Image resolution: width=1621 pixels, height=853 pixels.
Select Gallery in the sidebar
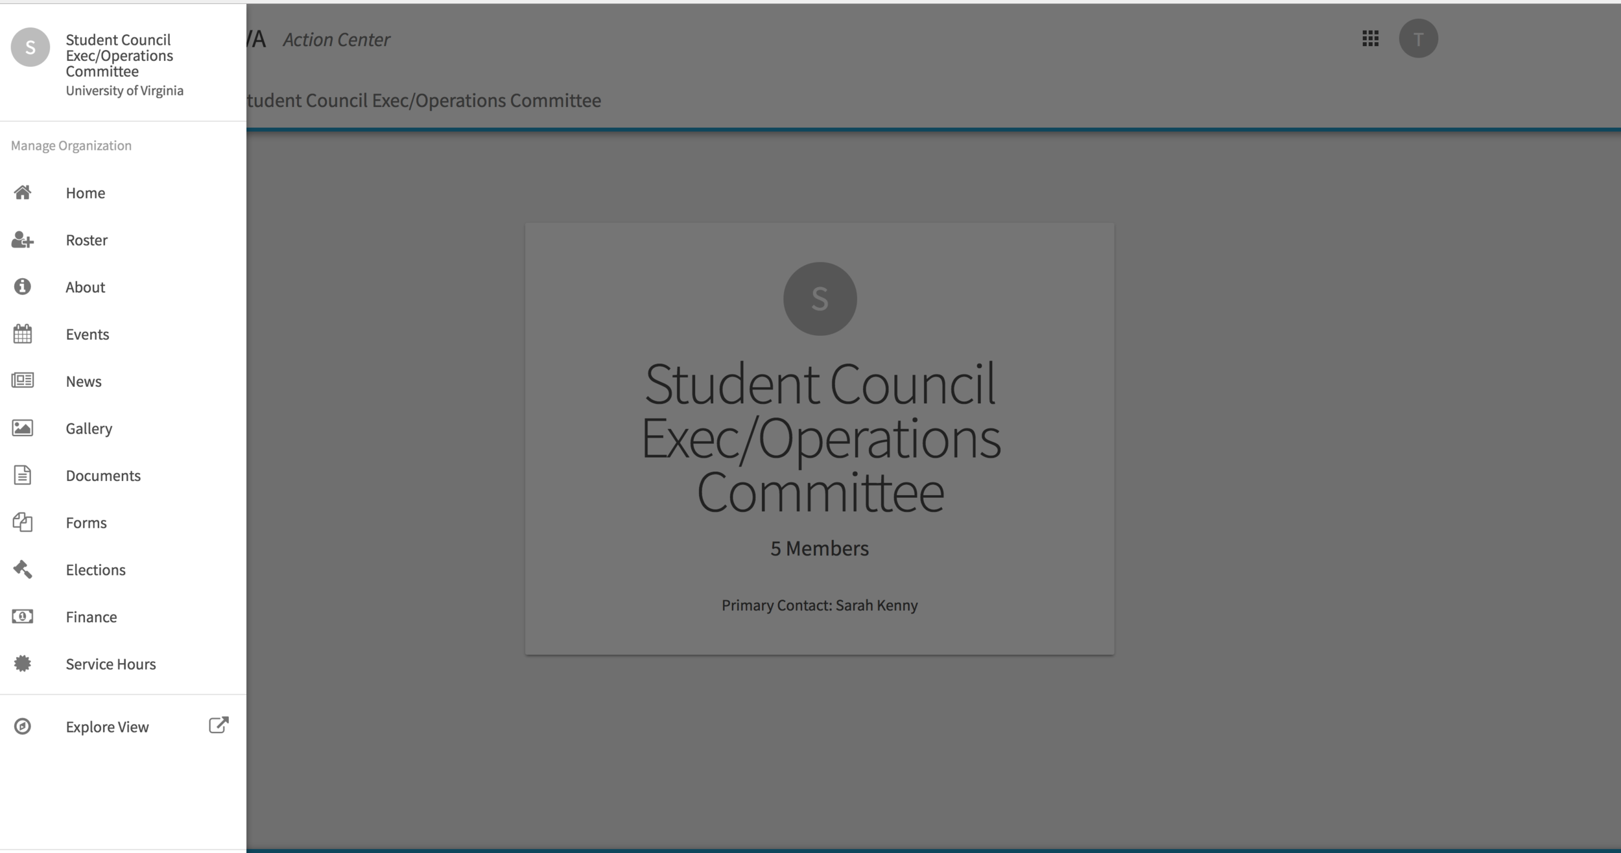pyautogui.click(x=123, y=428)
